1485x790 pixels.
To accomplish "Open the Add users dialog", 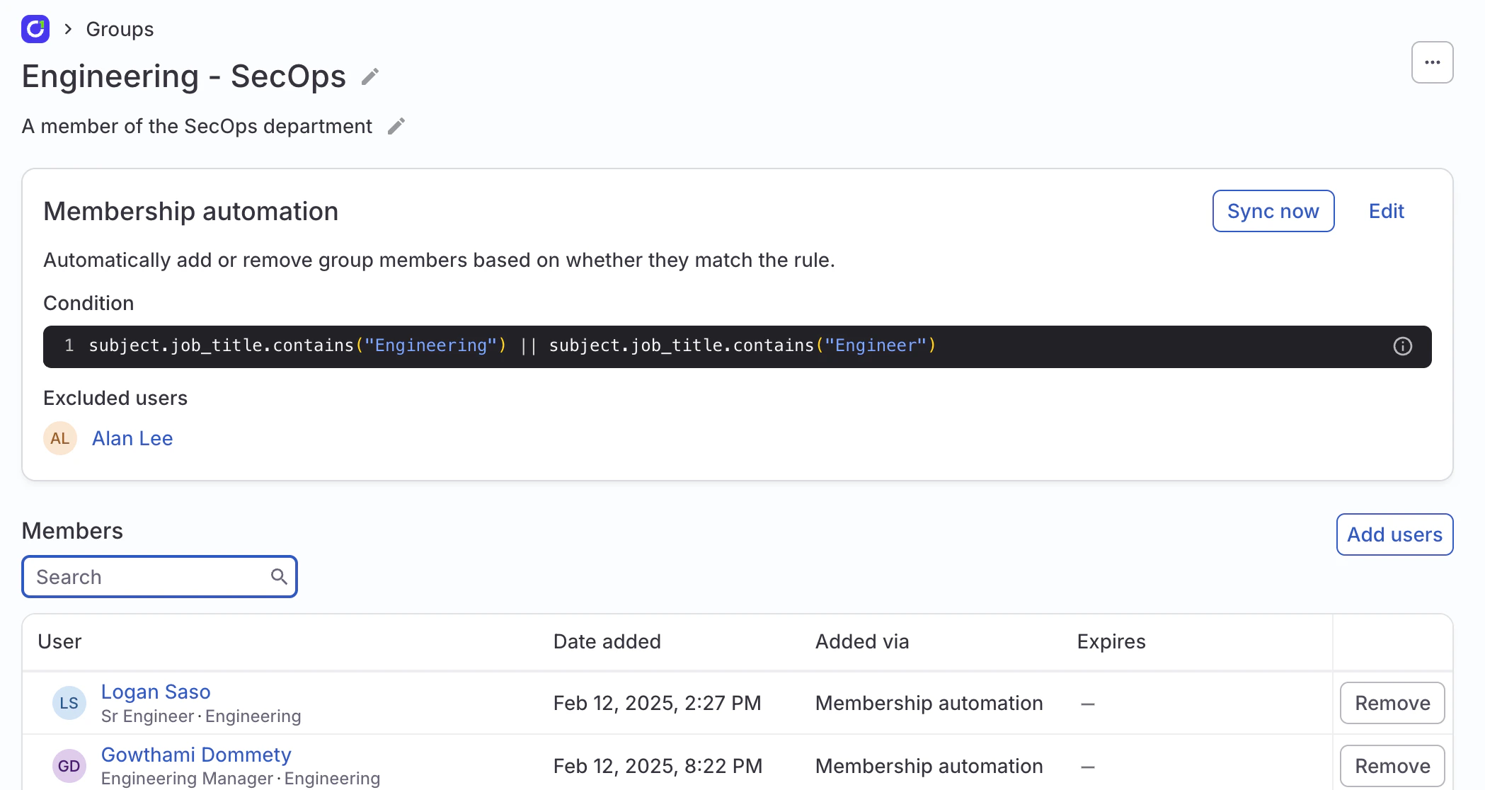I will [1394, 534].
